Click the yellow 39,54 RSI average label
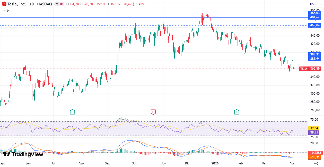 (314, 128)
